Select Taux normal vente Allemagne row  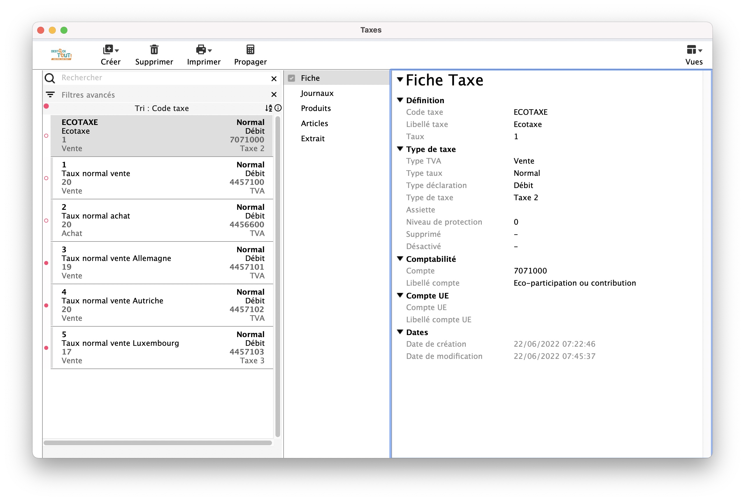[x=162, y=263]
